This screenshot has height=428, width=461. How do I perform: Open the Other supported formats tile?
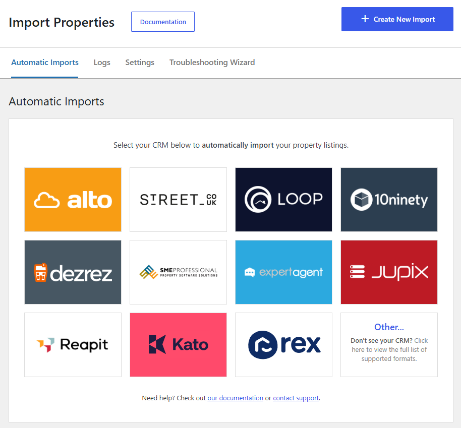tap(389, 345)
